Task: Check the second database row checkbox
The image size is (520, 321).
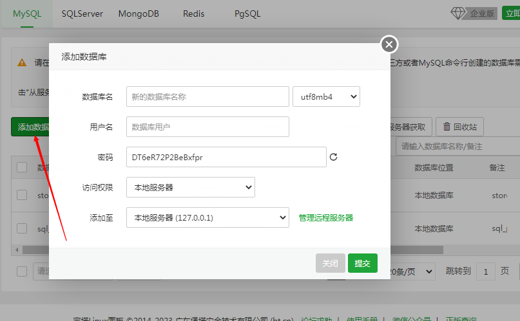Action: pos(22,228)
